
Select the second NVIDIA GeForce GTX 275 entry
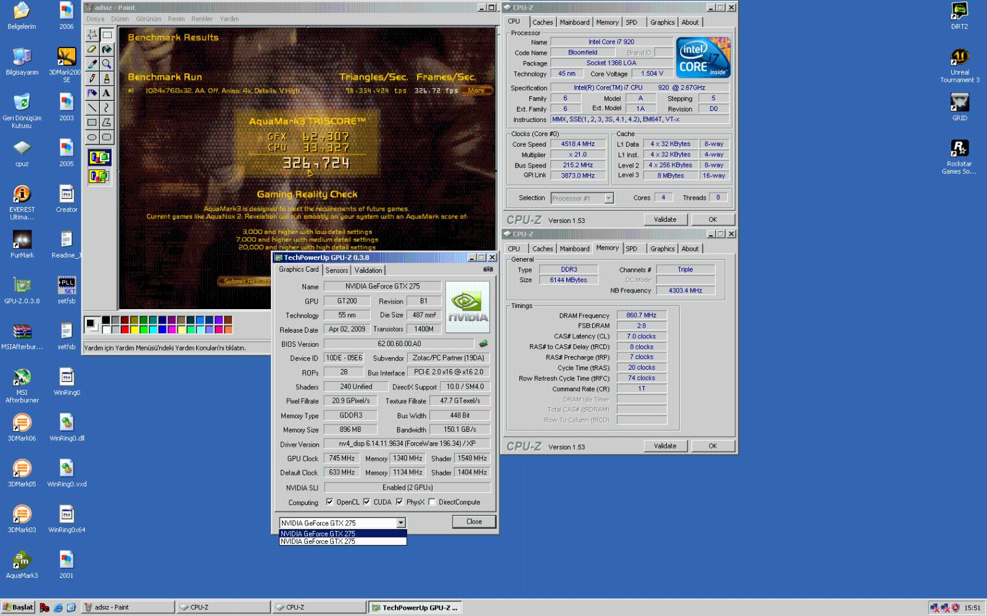343,541
